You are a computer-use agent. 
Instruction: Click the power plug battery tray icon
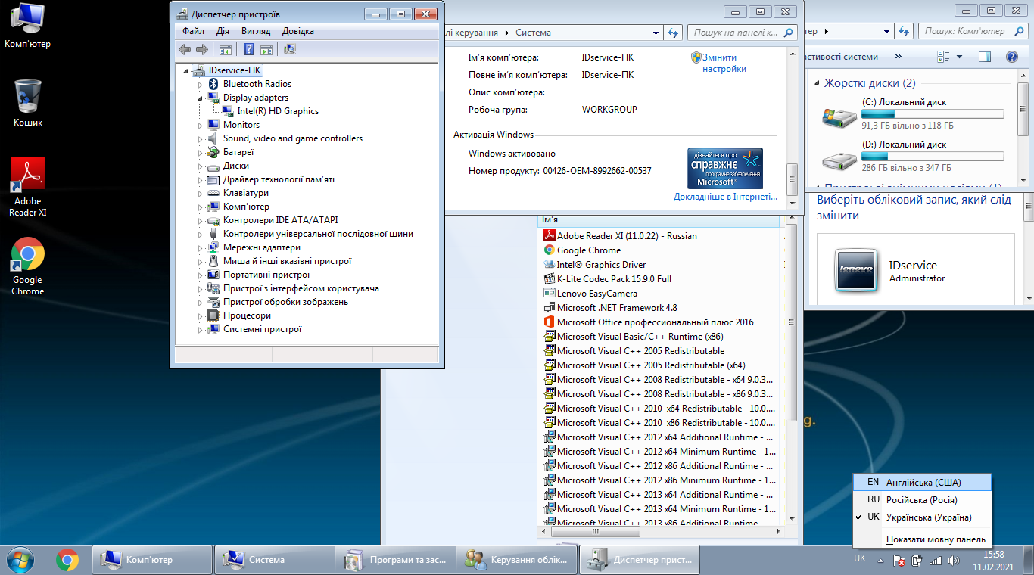coord(917,561)
